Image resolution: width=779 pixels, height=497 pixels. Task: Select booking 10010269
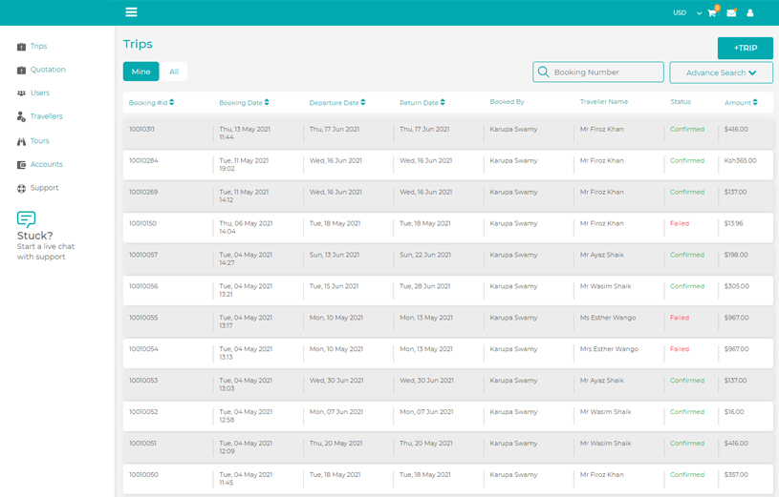tap(143, 192)
